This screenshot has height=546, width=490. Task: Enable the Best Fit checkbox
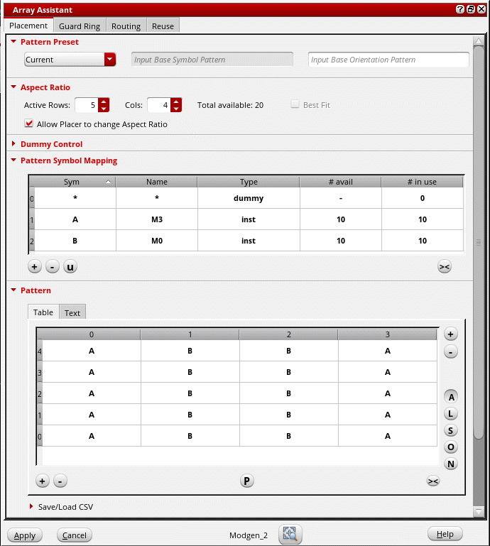tap(295, 105)
